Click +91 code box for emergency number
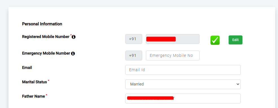Image resolution: width=278 pixels, height=108 pixels. pos(134,55)
